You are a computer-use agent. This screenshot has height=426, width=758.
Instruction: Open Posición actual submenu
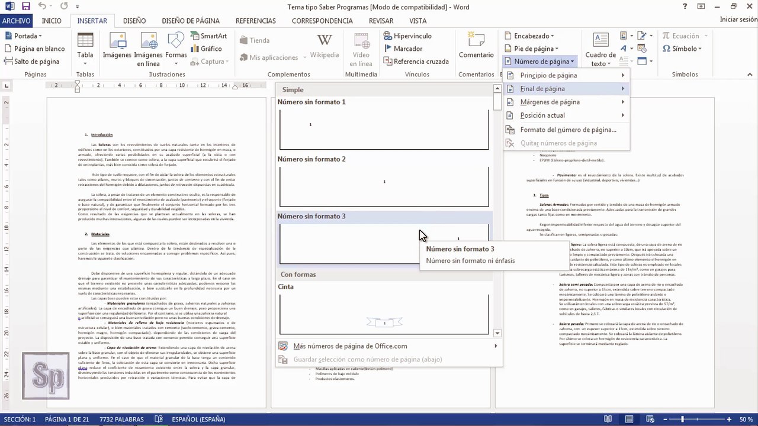coord(566,115)
